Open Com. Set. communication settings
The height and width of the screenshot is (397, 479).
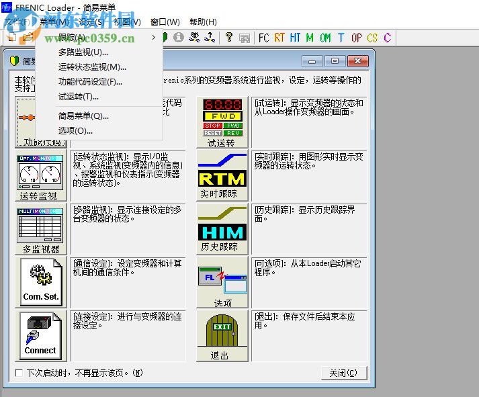point(40,282)
